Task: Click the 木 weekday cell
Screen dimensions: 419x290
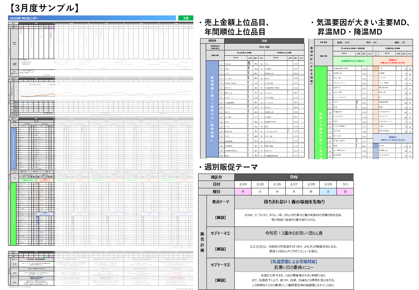Action: click(x=294, y=192)
